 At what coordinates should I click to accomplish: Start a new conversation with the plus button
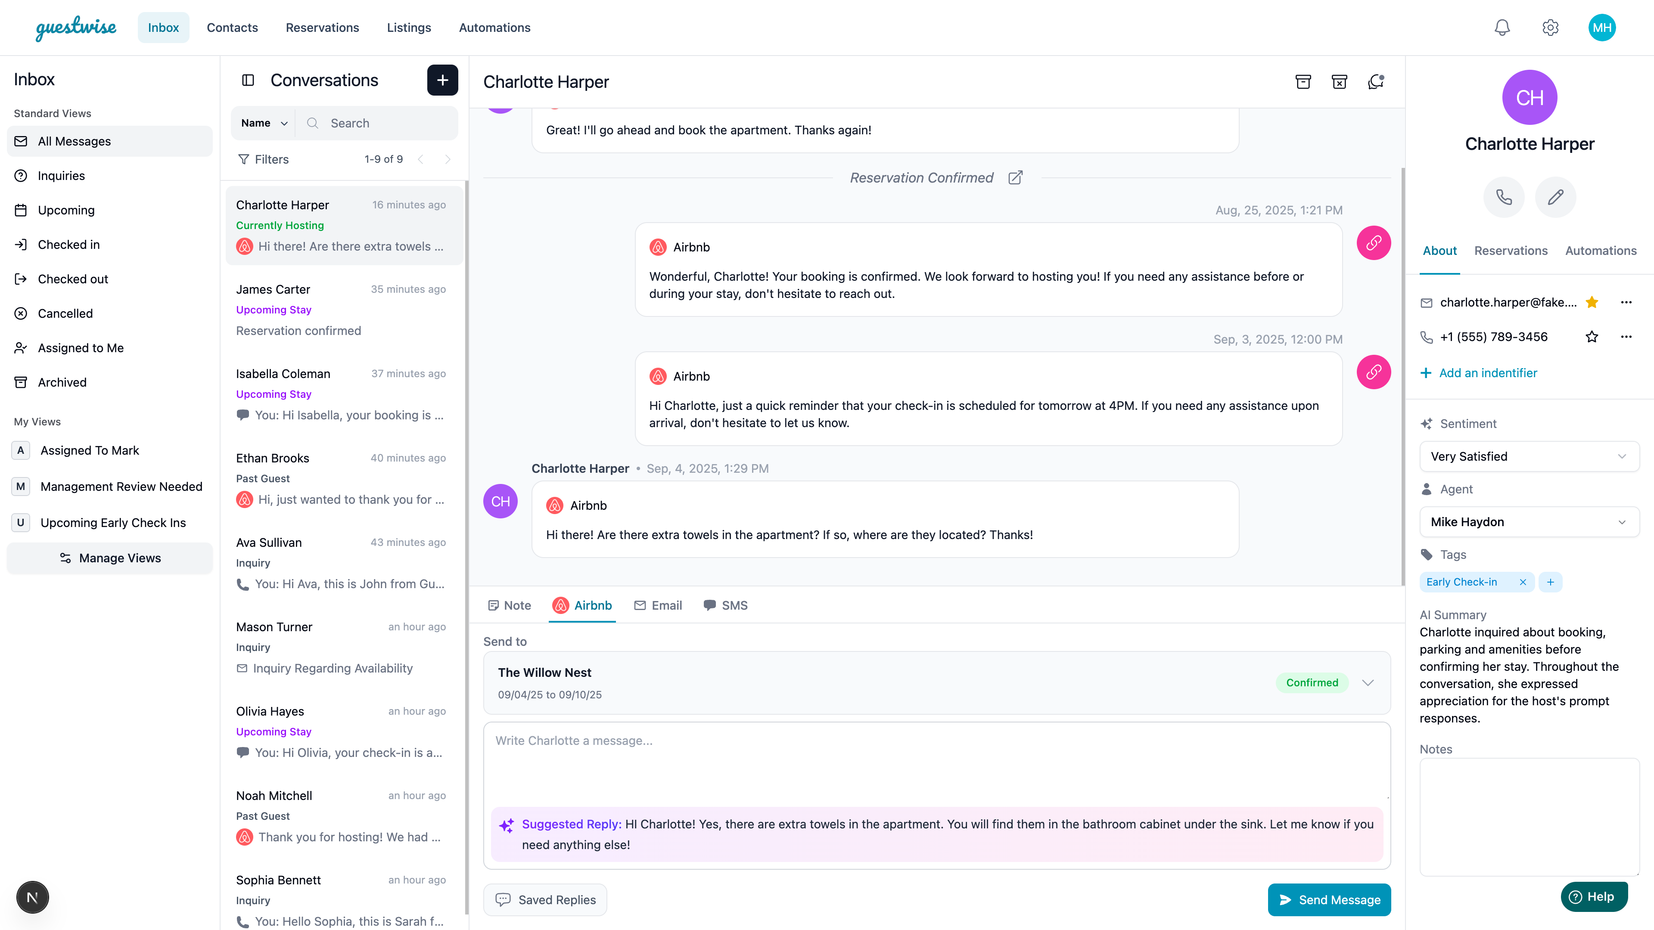coord(442,80)
